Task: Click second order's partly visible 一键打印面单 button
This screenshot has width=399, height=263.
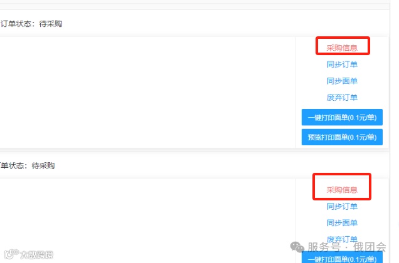Action: [x=342, y=257]
